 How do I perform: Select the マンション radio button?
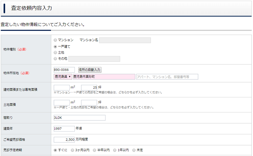click(55, 40)
